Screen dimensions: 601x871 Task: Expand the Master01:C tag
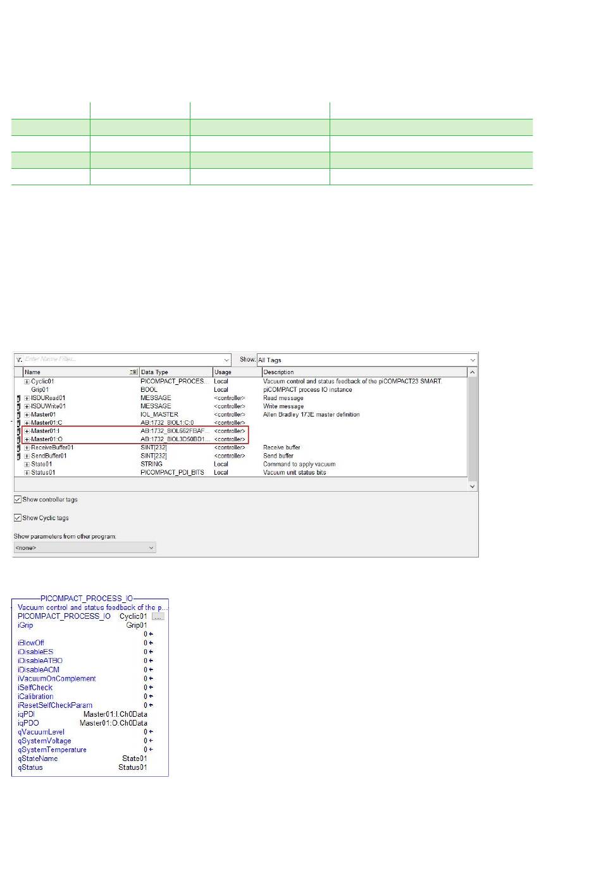coord(27,423)
